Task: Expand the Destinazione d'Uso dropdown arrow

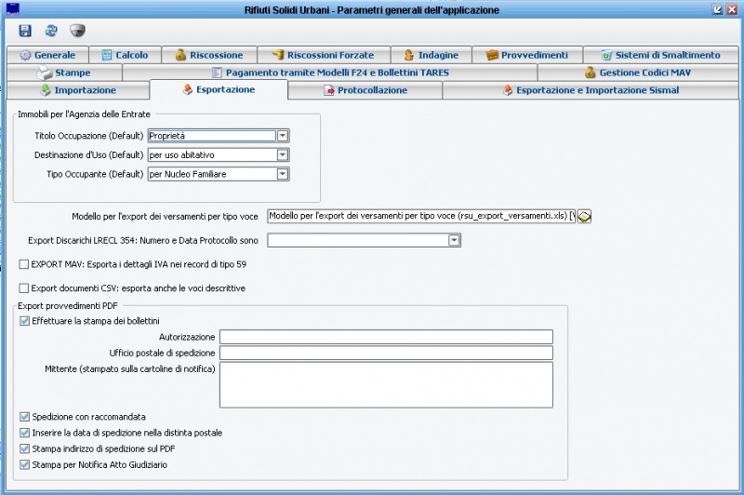Action: (x=283, y=154)
